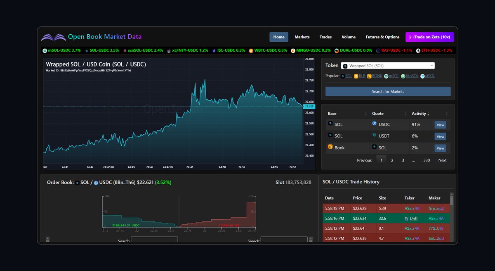Click the lightning icon on Trade on Zeta
This screenshot has height=271, width=495.
411,37
